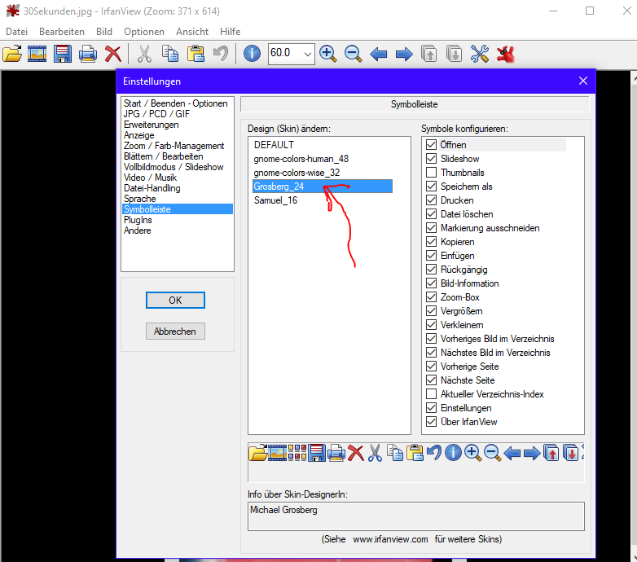Uncheck the Öffnen checkbox
637x562 pixels.
click(431, 144)
